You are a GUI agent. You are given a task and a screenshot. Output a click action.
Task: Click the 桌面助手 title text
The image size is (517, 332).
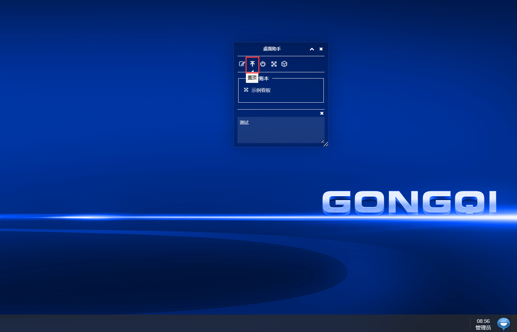272,49
